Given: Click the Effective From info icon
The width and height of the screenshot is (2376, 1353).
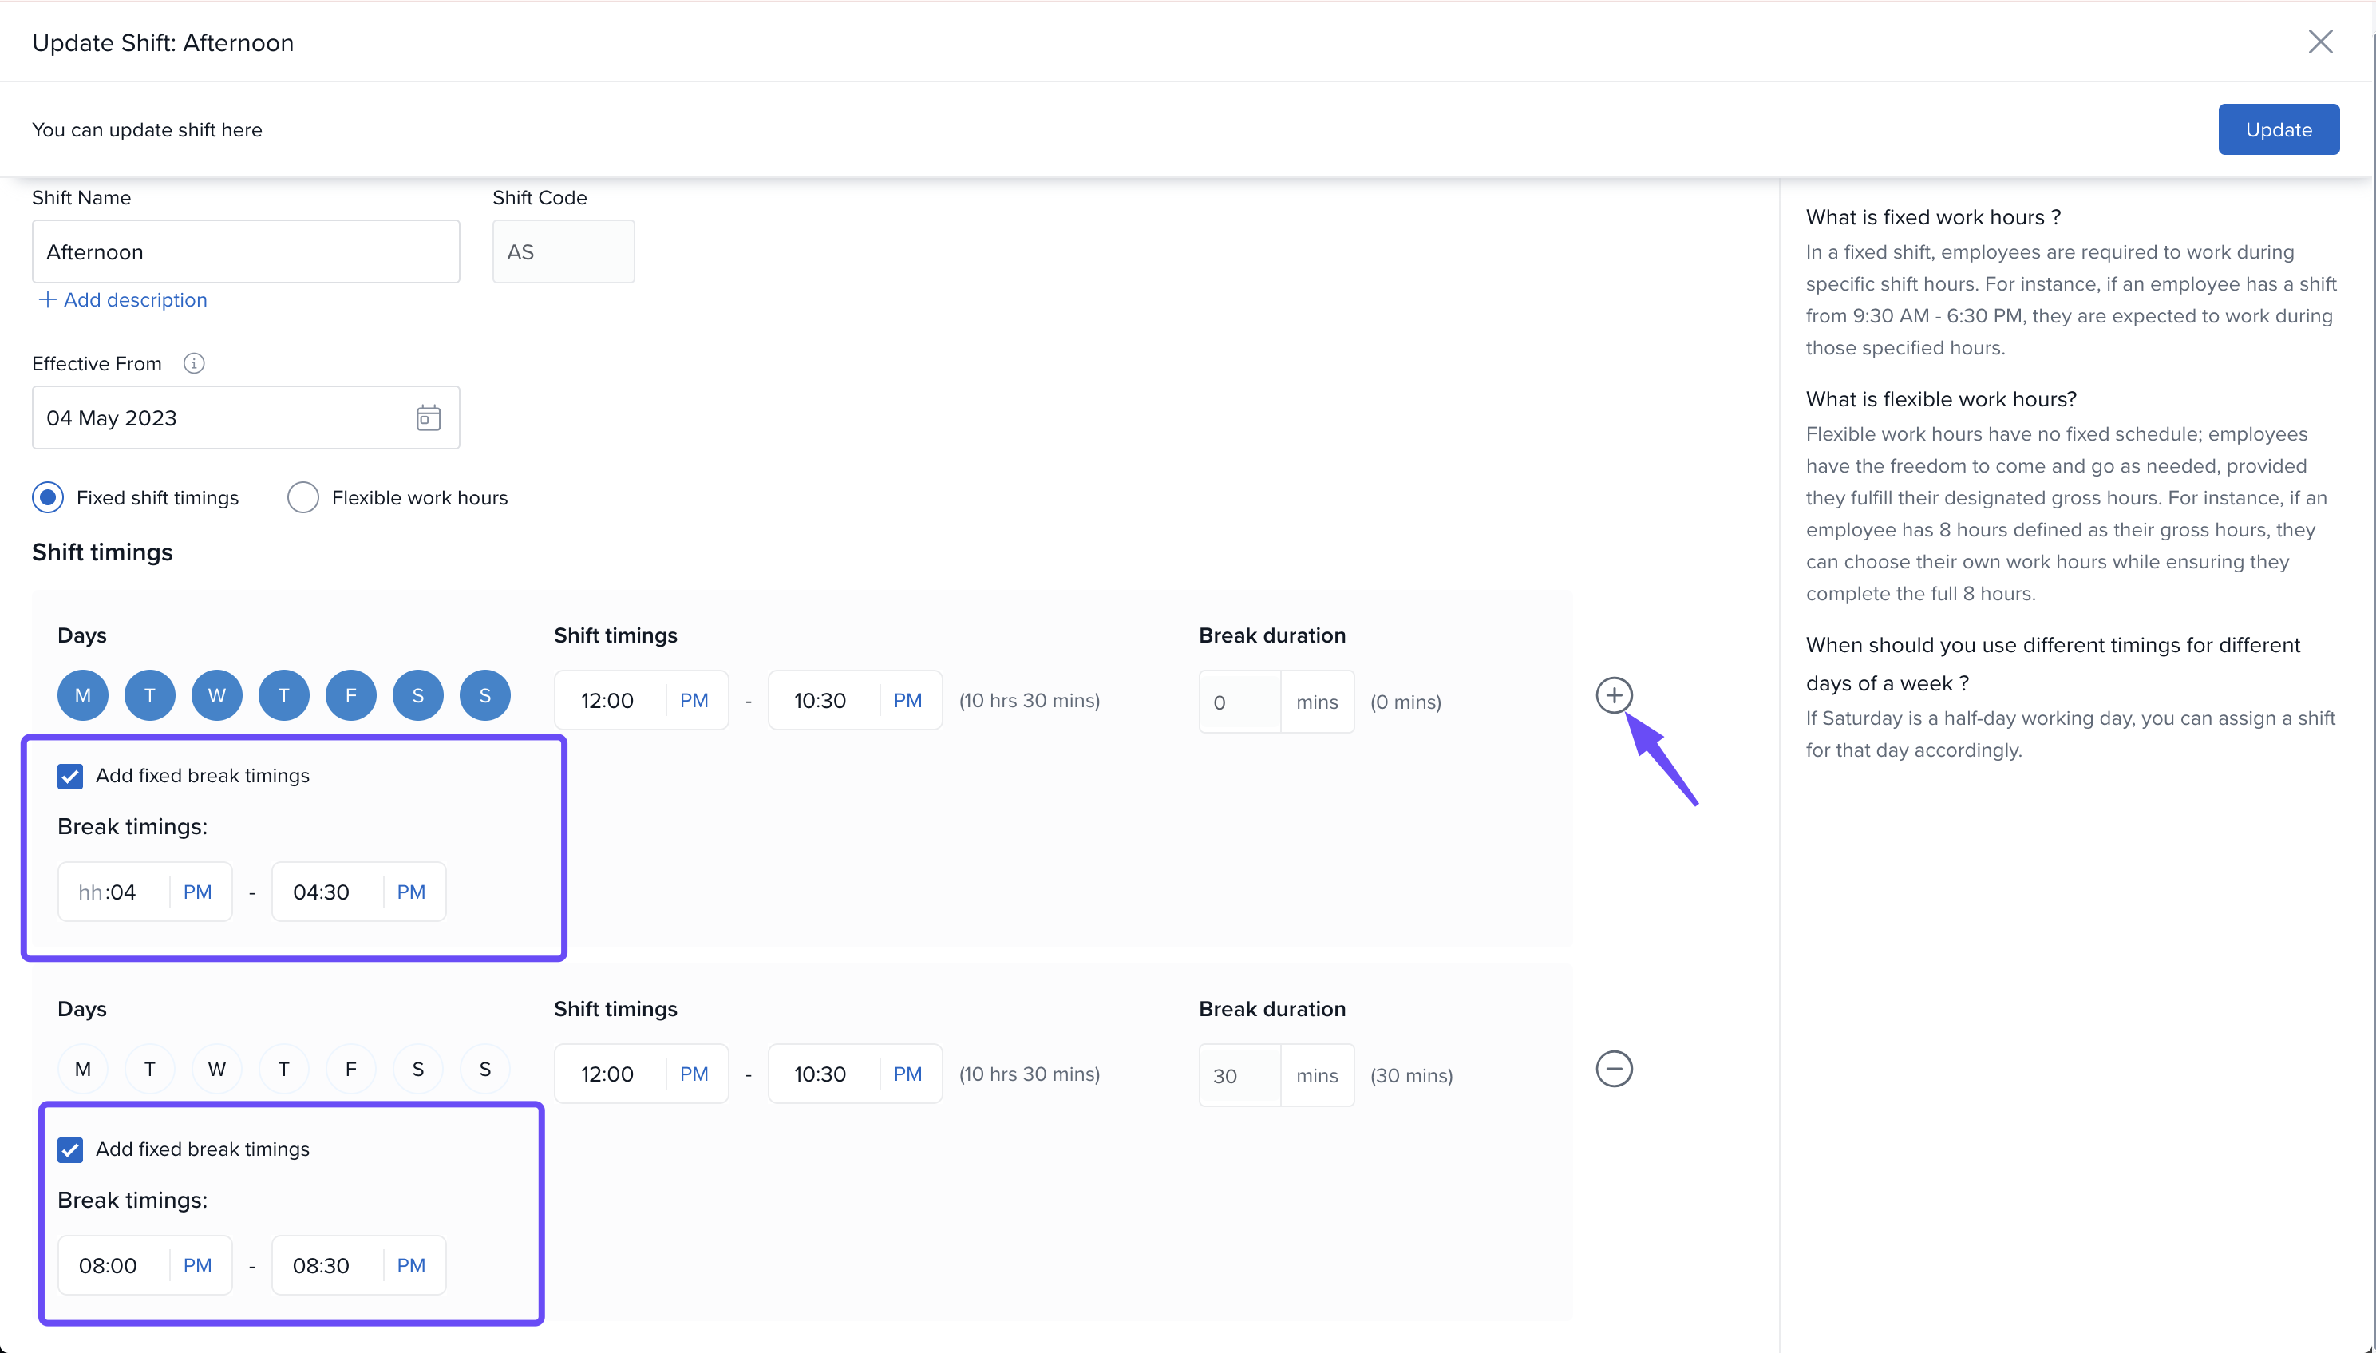Looking at the screenshot, I should [193, 363].
